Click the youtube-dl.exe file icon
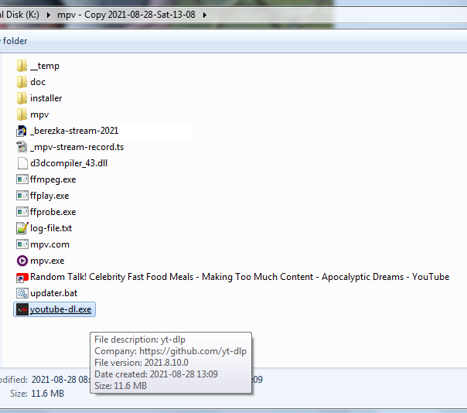Screen dimensions: 467x413 click(x=22, y=309)
